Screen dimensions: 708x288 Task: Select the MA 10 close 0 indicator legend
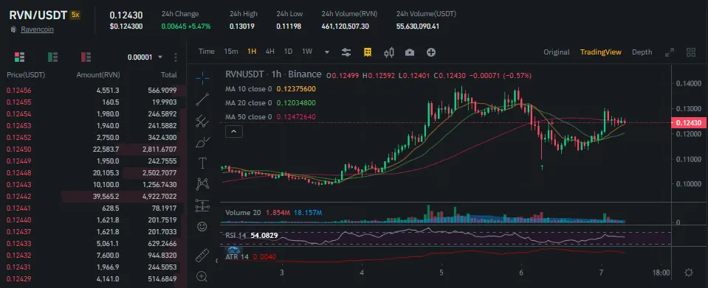(270, 89)
